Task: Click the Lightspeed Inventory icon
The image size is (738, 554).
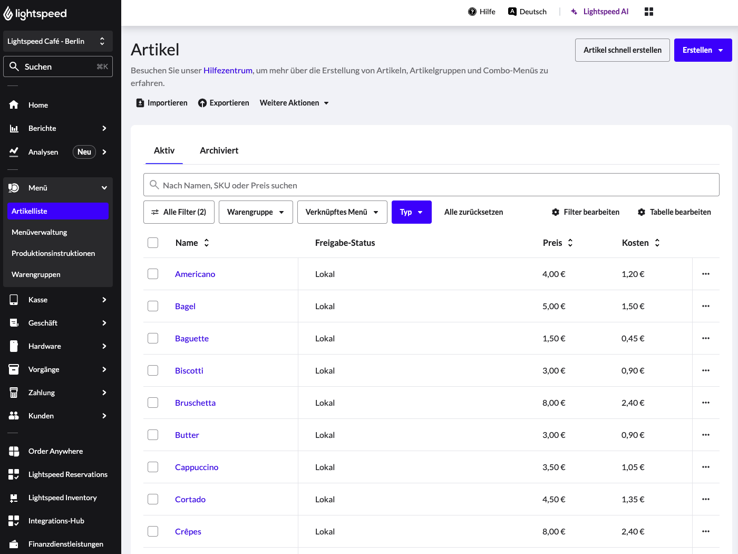Action: pyautogui.click(x=14, y=498)
